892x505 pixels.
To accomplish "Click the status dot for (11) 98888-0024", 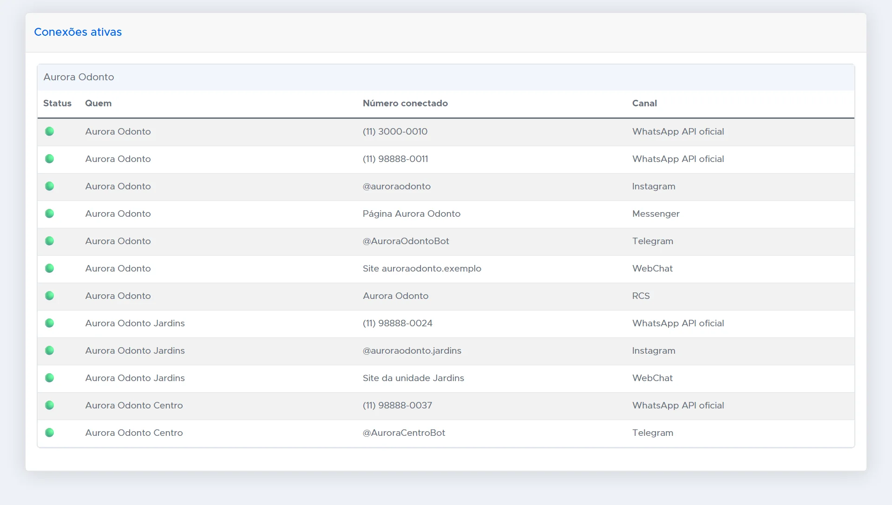I will [x=49, y=323].
